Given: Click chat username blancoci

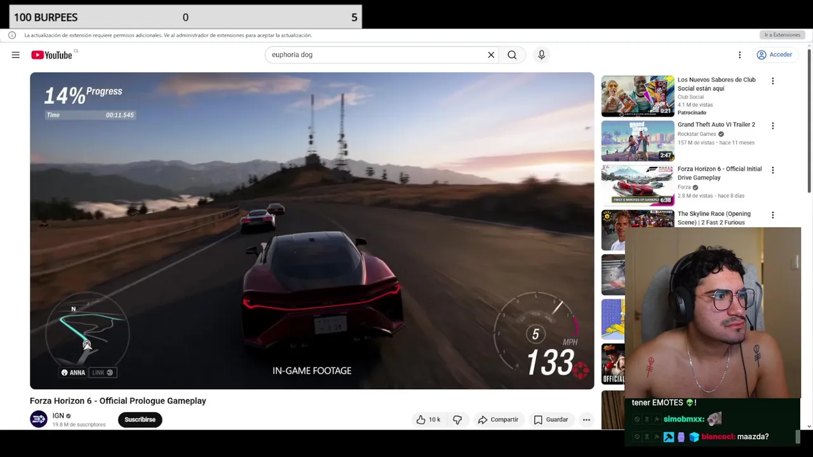Looking at the screenshot, I should tap(718, 437).
